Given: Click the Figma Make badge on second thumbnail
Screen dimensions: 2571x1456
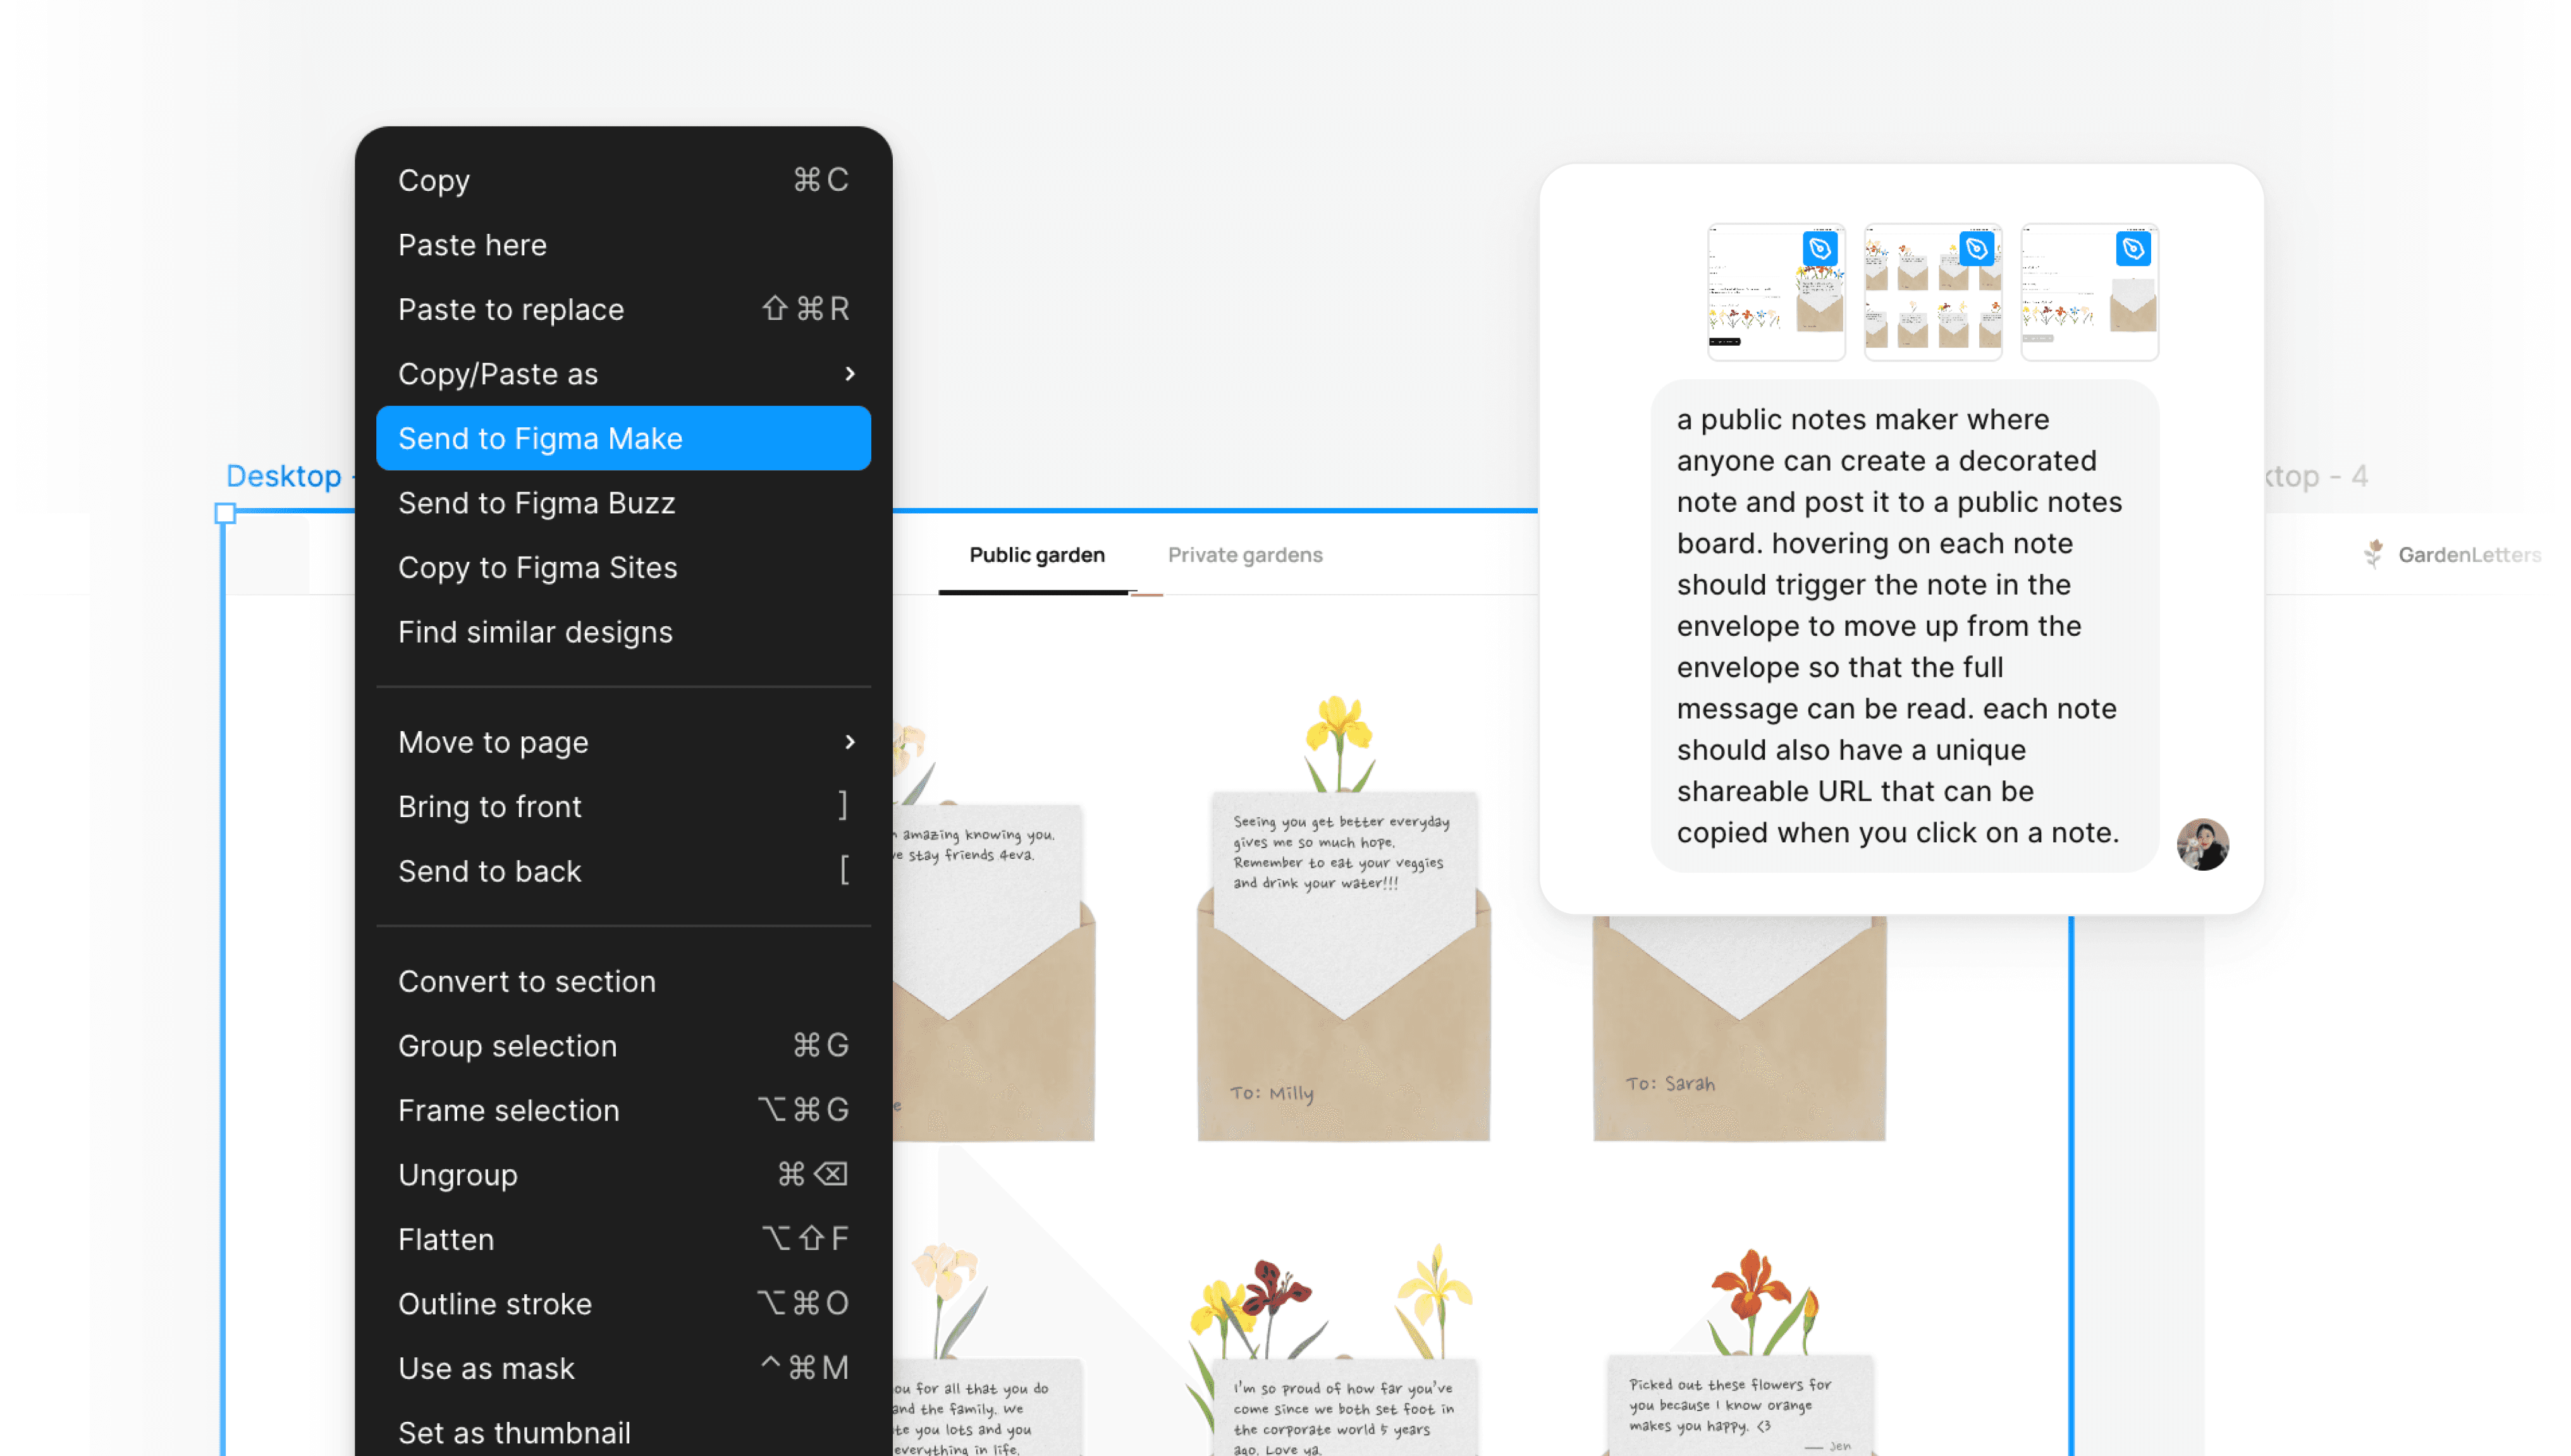Looking at the screenshot, I should tap(1976, 248).
